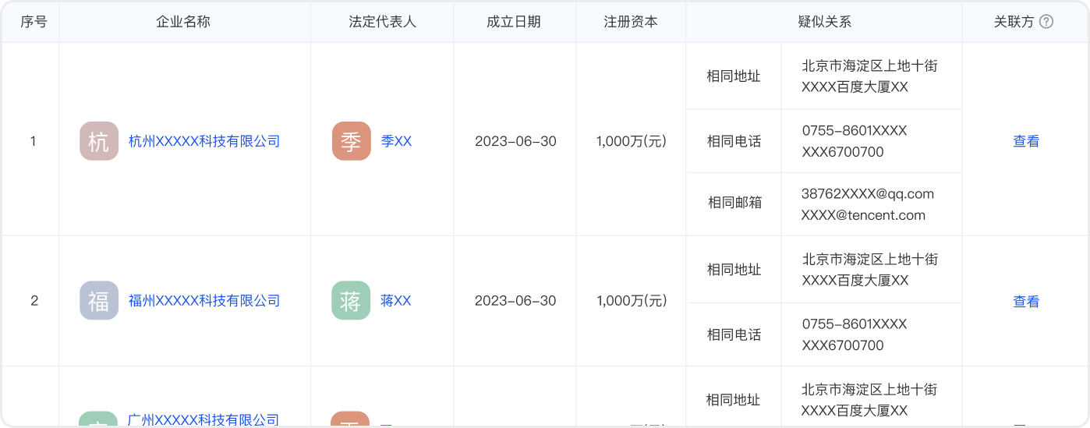The width and height of the screenshot is (1090, 428).
Task: Click the 蒋 legal representative avatar
Action: point(351,301)
